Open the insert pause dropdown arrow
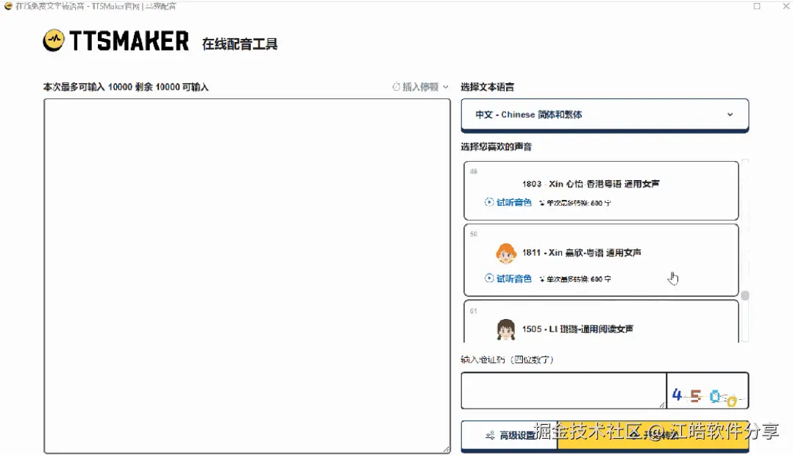The height and width of the screenshot is (455, 793). 446,87
